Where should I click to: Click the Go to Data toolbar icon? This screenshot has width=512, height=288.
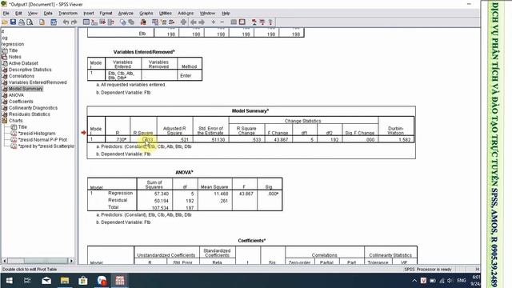[86, 22]
